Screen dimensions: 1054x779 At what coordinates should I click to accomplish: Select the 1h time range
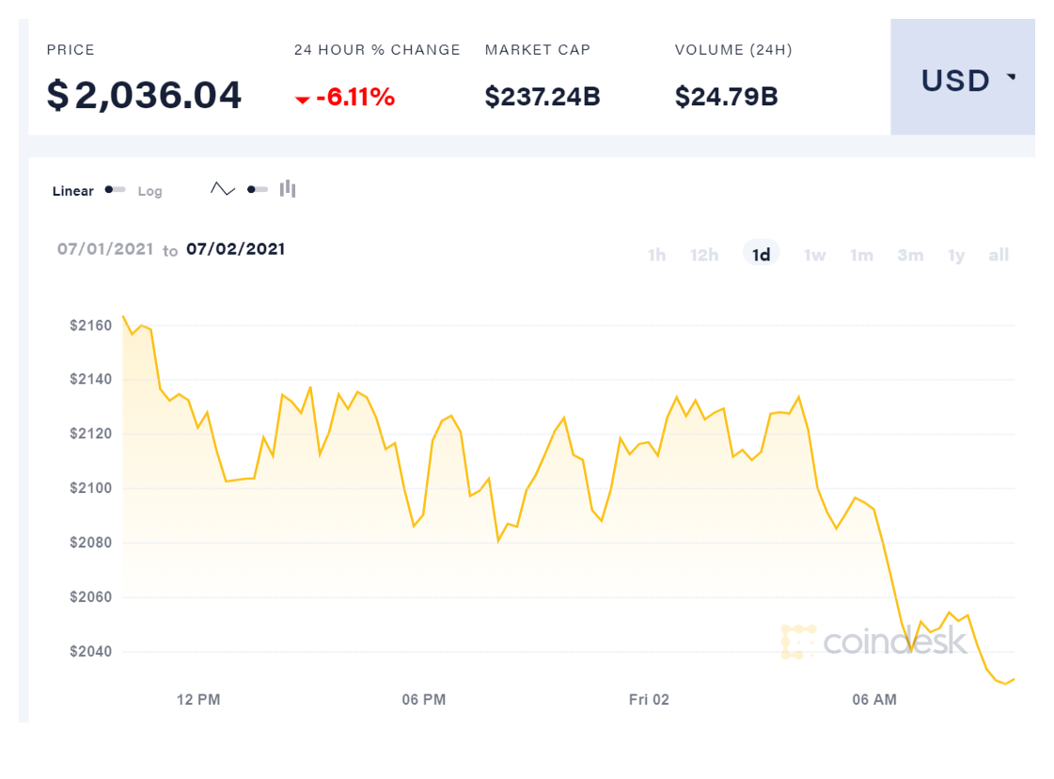(656, 255)
